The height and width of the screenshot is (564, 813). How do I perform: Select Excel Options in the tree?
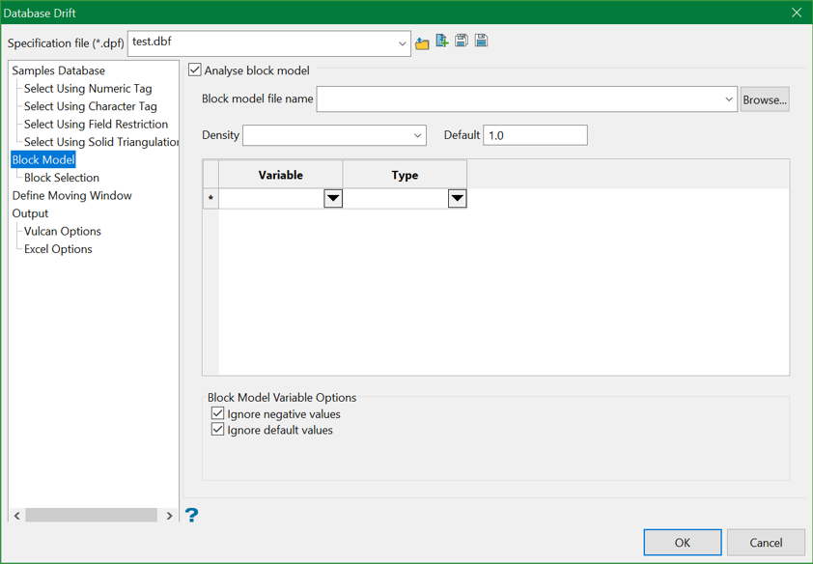[58, 249]
